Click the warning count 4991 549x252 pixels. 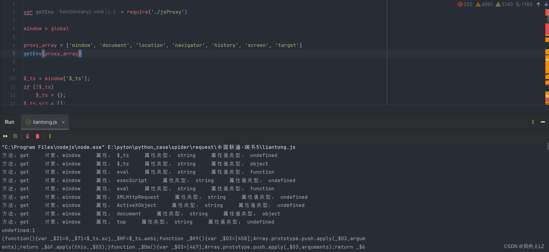(x=484, y=4)
